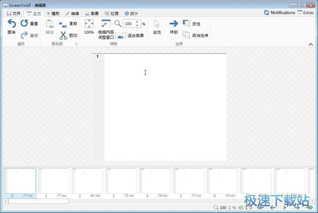The height and width of the screenshot is (213, 318).
Task: Click the Invert selection (反选) icon
Action: [x=186, y=23]
